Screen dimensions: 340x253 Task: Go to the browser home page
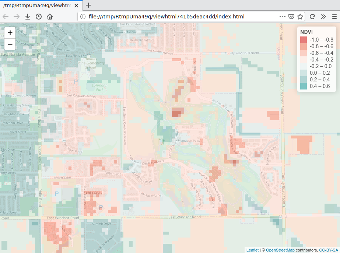pyautogui.click(x=50, y=17)
